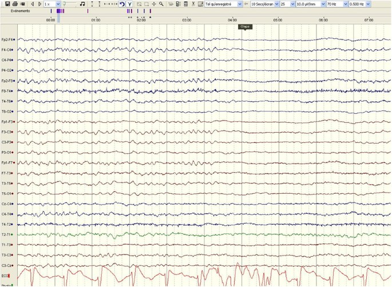The image size is (392, 287).
Task: Select the T4-T6 channel label
Action: (x=7, y=101)
